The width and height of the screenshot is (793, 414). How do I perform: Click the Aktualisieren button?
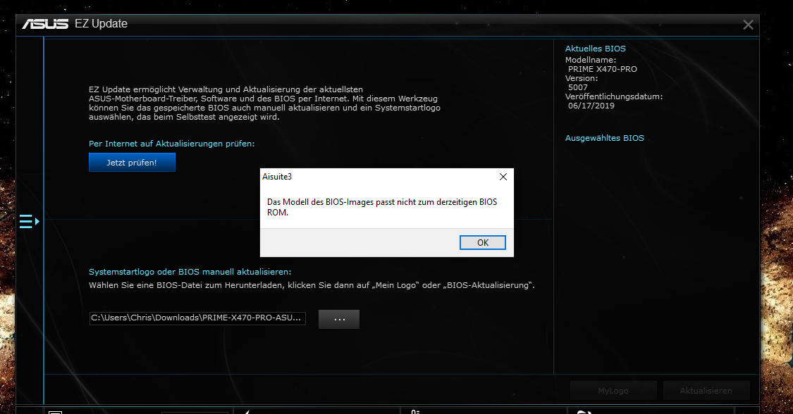(x=706, y=390)
